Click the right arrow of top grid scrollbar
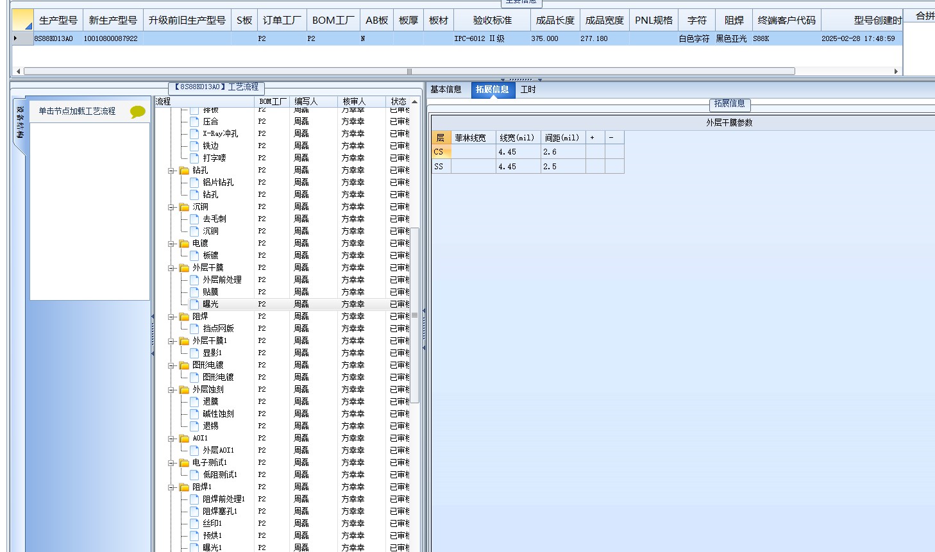935x552 pixels. point(896,71)
